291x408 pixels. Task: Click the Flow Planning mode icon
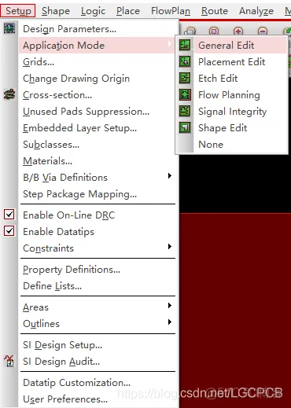[185, 94]
